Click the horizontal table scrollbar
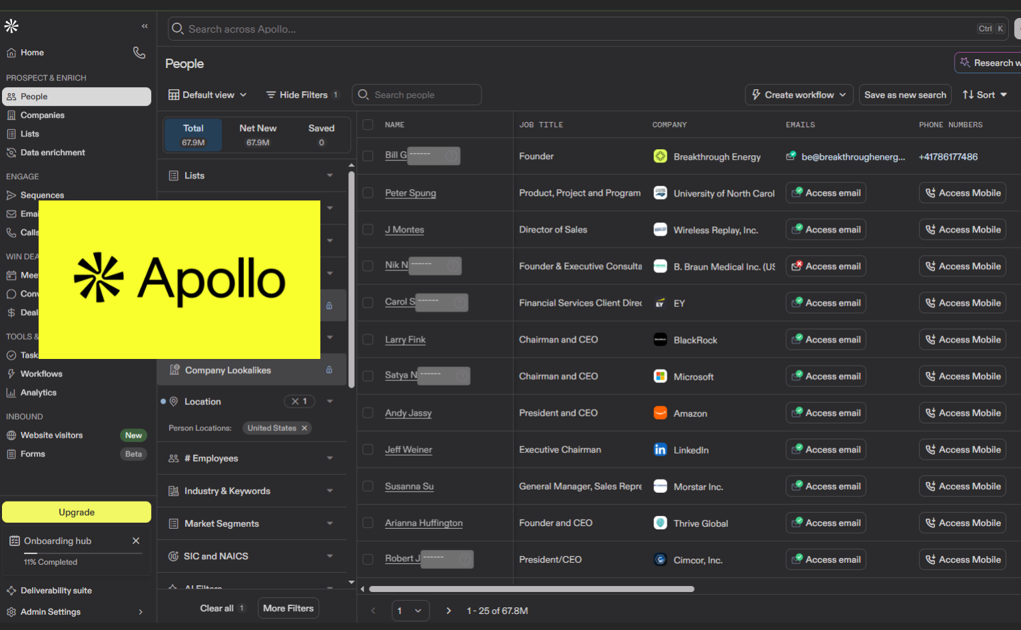 pyautogui.click(x=531, y=589)
